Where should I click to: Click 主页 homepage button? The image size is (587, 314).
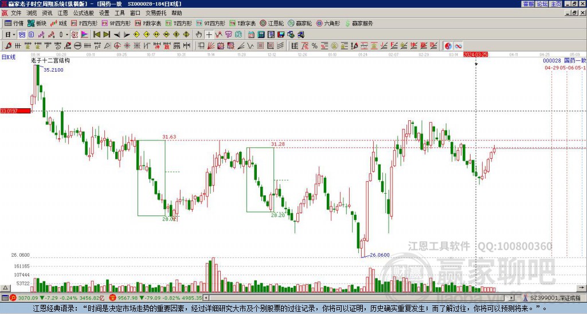556,4
